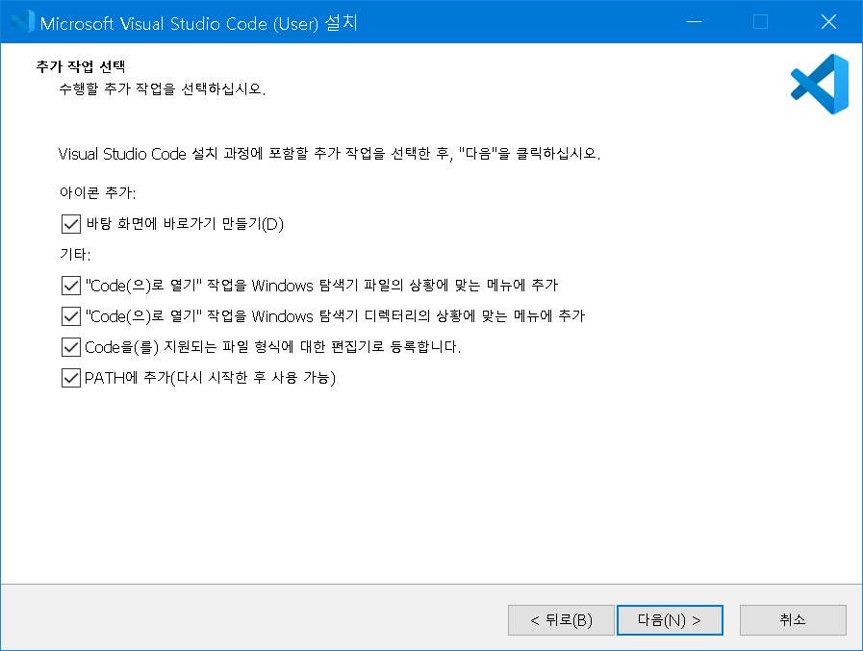Click the "아이콘 추가:" group label
The width and height of the screenshot is (863, 651).
point(97,192)
